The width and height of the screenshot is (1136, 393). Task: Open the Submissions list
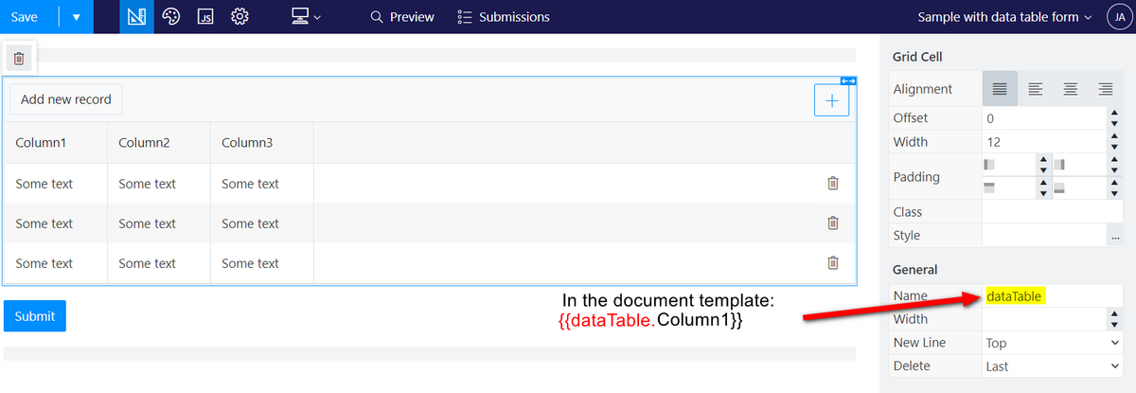pos(504,17)
